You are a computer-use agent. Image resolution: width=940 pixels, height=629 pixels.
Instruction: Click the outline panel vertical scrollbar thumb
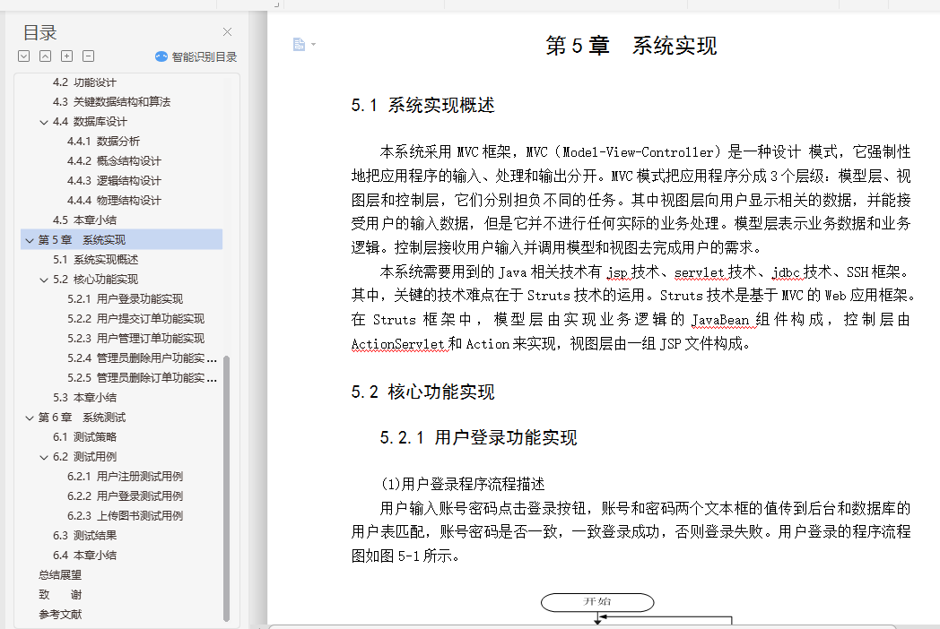click(227, 488)
